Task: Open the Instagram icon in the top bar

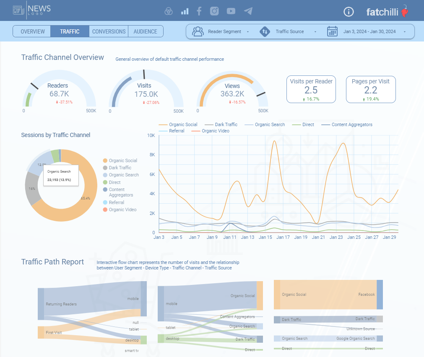Action: 215,11
